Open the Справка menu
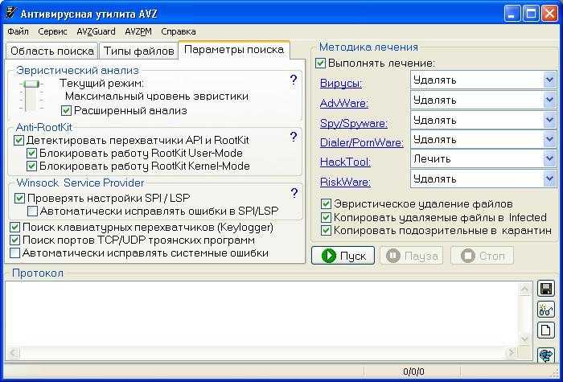Viewport: 563px width, 382px height. pos(178,31)
